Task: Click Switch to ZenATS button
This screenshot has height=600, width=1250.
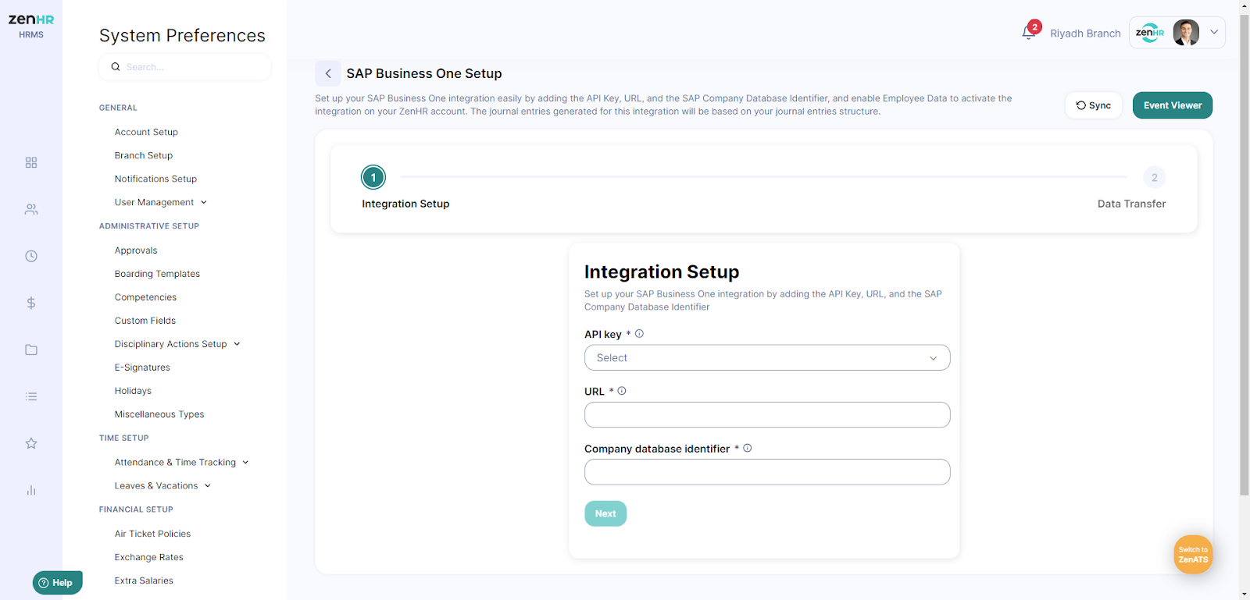Action: click(x=1193, y=555)
